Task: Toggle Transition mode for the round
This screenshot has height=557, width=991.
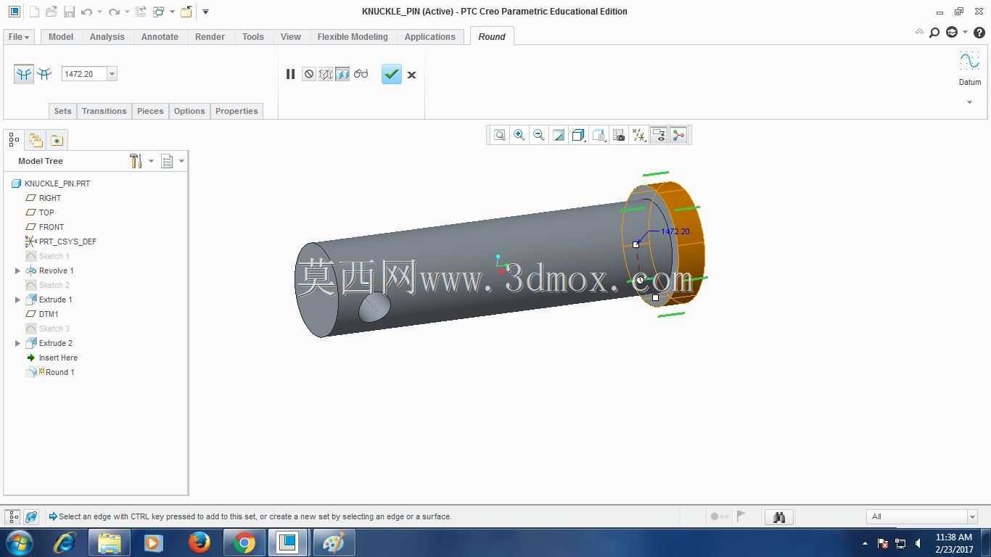Action: [x=44, y=74]
